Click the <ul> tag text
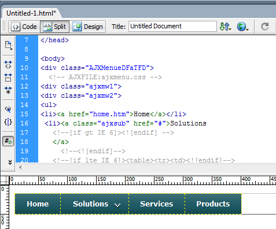 pos(49,105)
